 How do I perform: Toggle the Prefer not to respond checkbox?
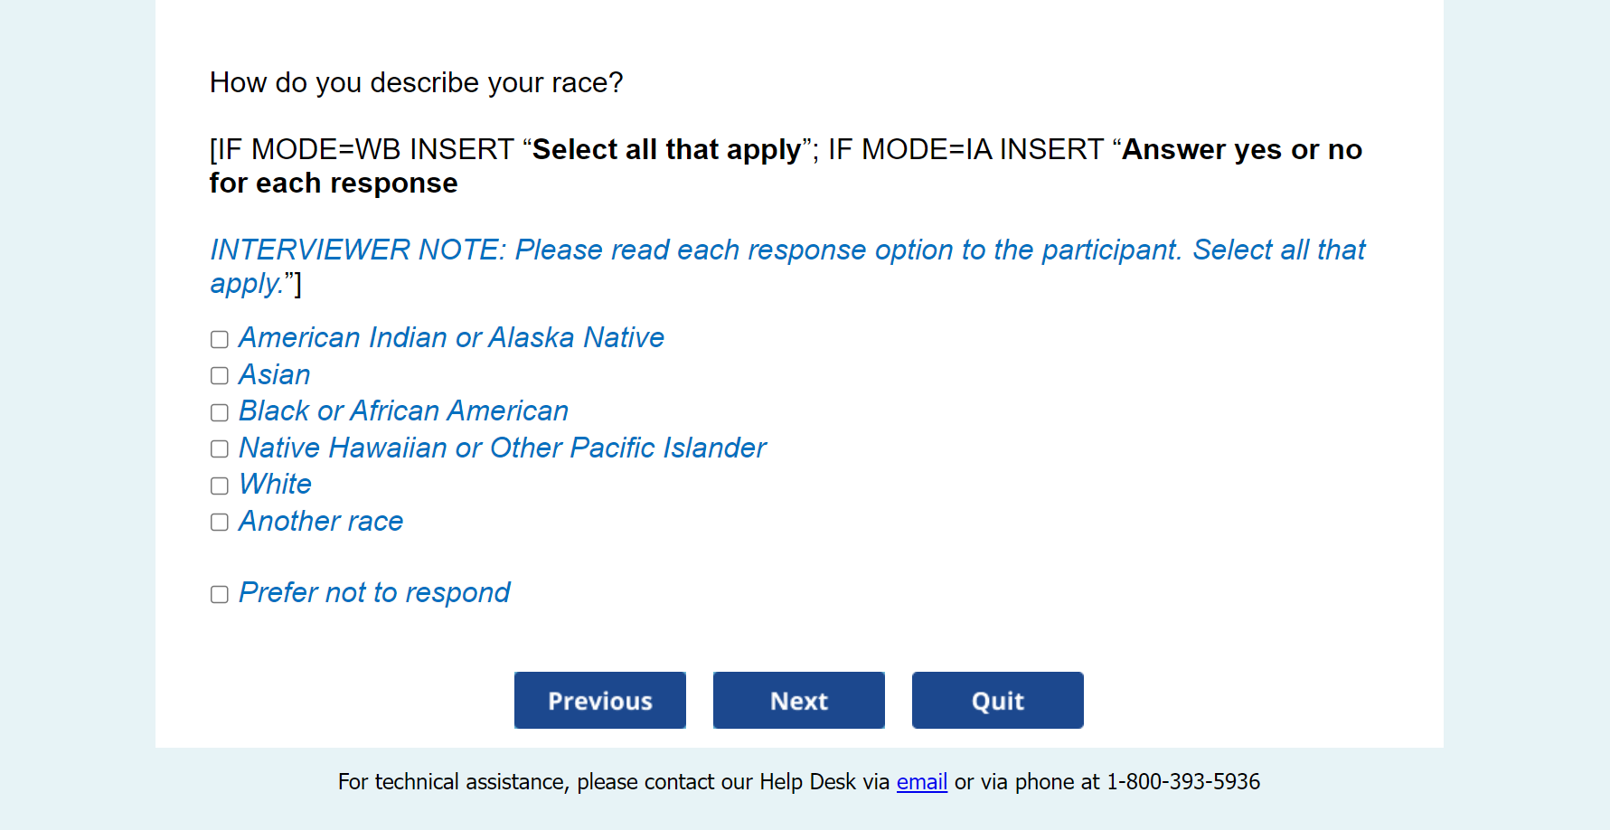click(220, 595)
